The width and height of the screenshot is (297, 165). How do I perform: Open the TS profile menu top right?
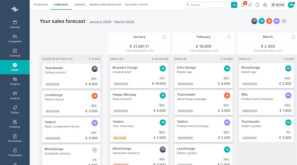pyautogui.click(x=290, y=5)
